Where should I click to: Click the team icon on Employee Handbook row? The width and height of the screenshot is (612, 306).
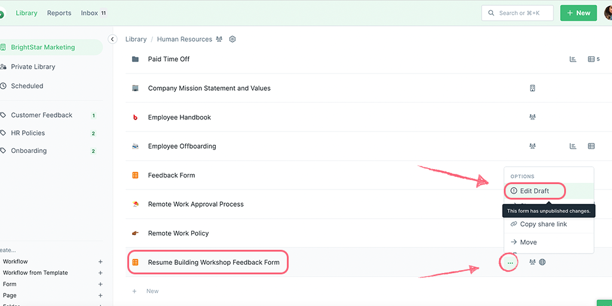pos(533,118)
